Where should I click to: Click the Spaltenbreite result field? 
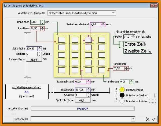(83, 100)
